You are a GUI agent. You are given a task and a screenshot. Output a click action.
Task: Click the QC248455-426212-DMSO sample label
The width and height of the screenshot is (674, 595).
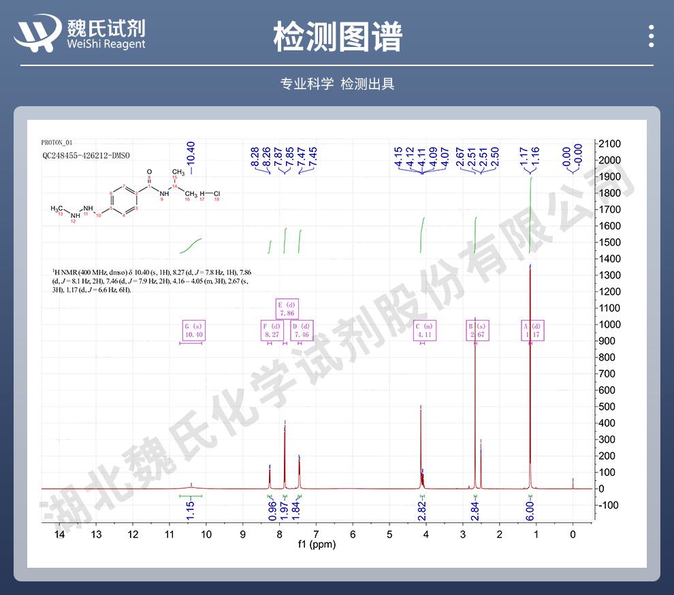tap(87, 155)
